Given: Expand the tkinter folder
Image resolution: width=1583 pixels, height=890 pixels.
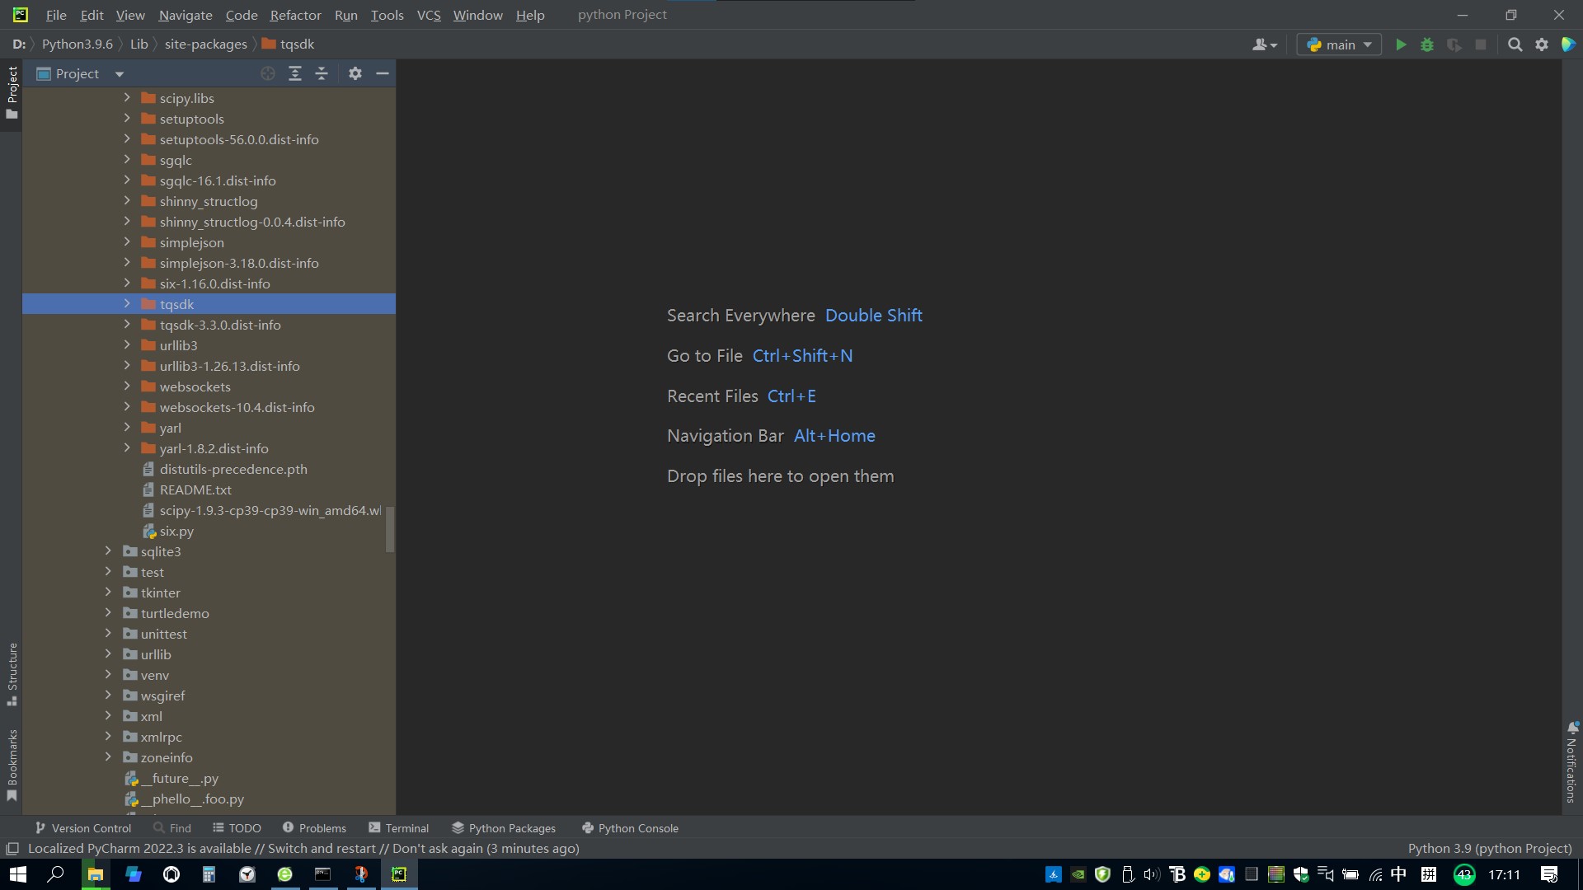Looking at the screenshot, I should 108,593.
